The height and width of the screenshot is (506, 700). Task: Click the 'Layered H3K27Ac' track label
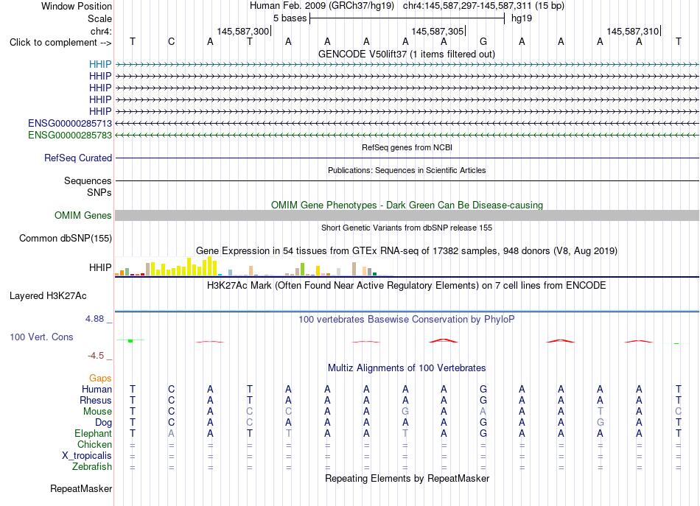click(x=48, y=296)
